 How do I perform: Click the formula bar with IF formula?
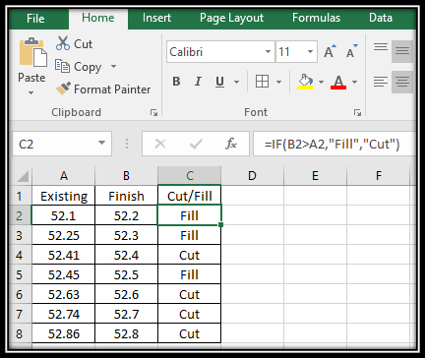[334, 144]
